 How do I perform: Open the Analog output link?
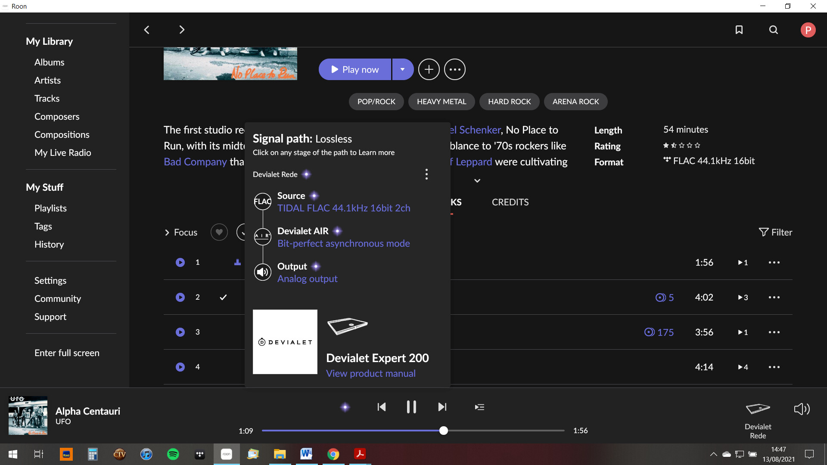click(x=308, y=279)
